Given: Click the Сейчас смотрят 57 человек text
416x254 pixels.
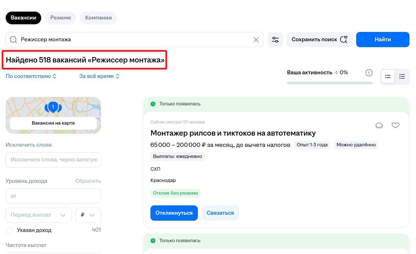Looking at the screenshot, I should click(x=178, y=122).
